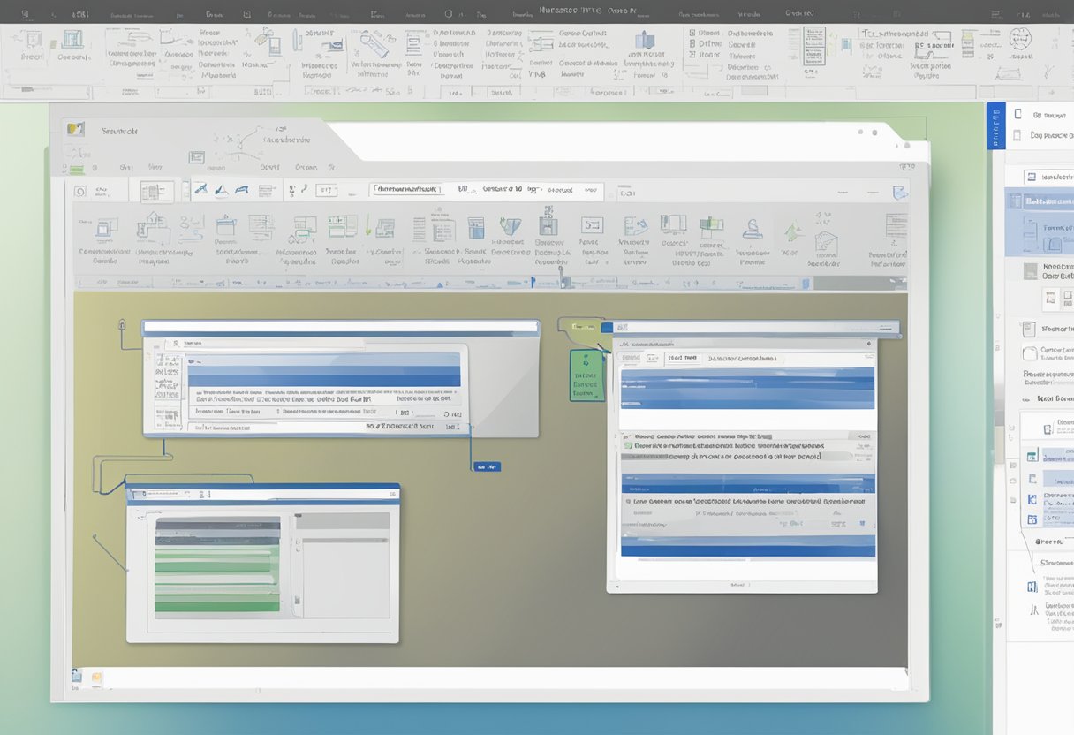The image size is (1074, 735).
Task: Toggle the green checkbox in right document window
Action: [628, 447]
